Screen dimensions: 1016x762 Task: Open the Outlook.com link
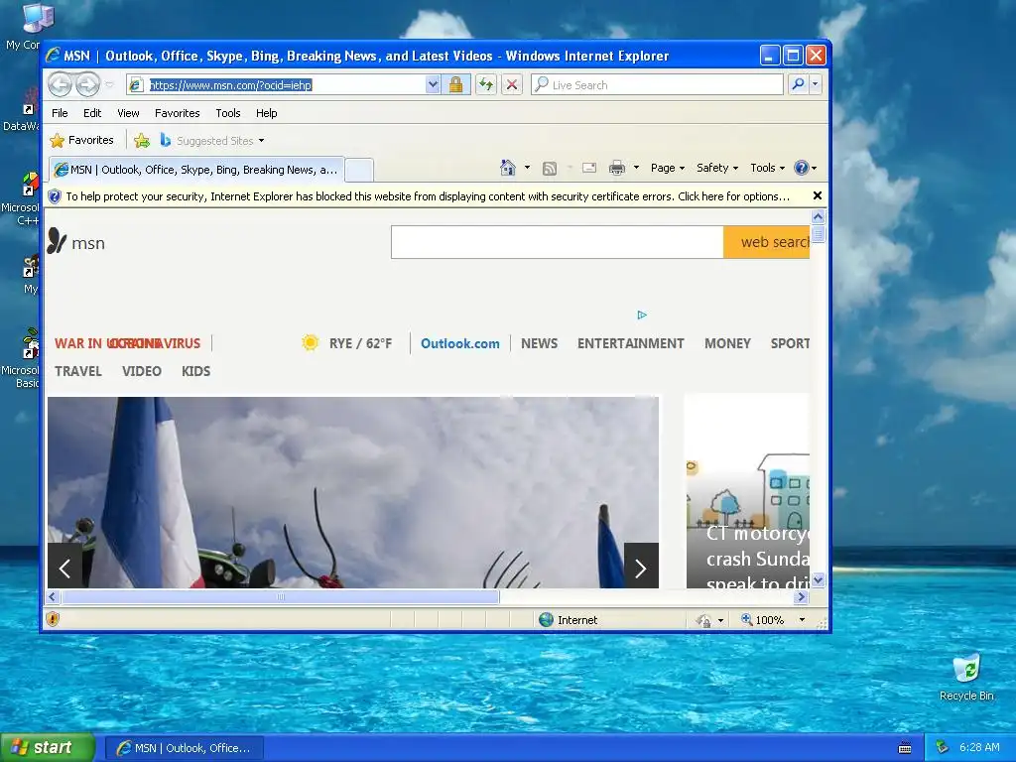[x=460, y=343]
